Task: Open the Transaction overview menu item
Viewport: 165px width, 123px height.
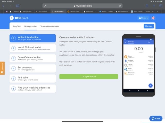Action: point(49,26)
